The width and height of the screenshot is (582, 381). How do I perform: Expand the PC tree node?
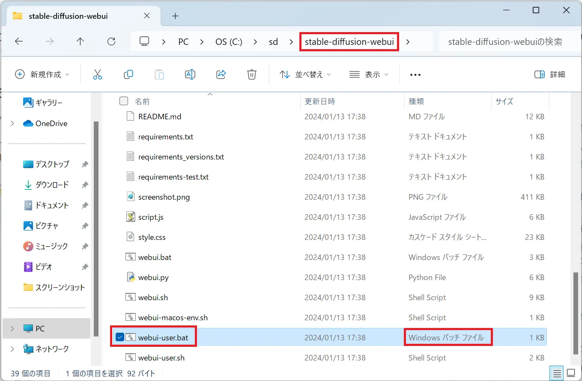click(12, 328)
